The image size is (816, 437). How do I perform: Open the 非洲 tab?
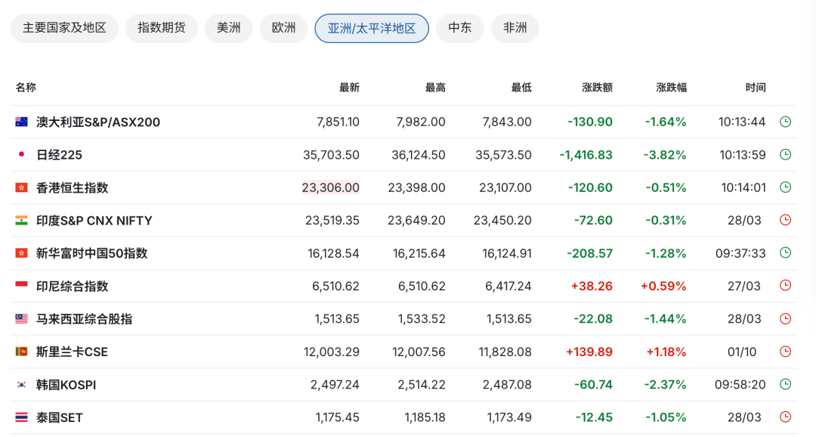tap(515, 28)
